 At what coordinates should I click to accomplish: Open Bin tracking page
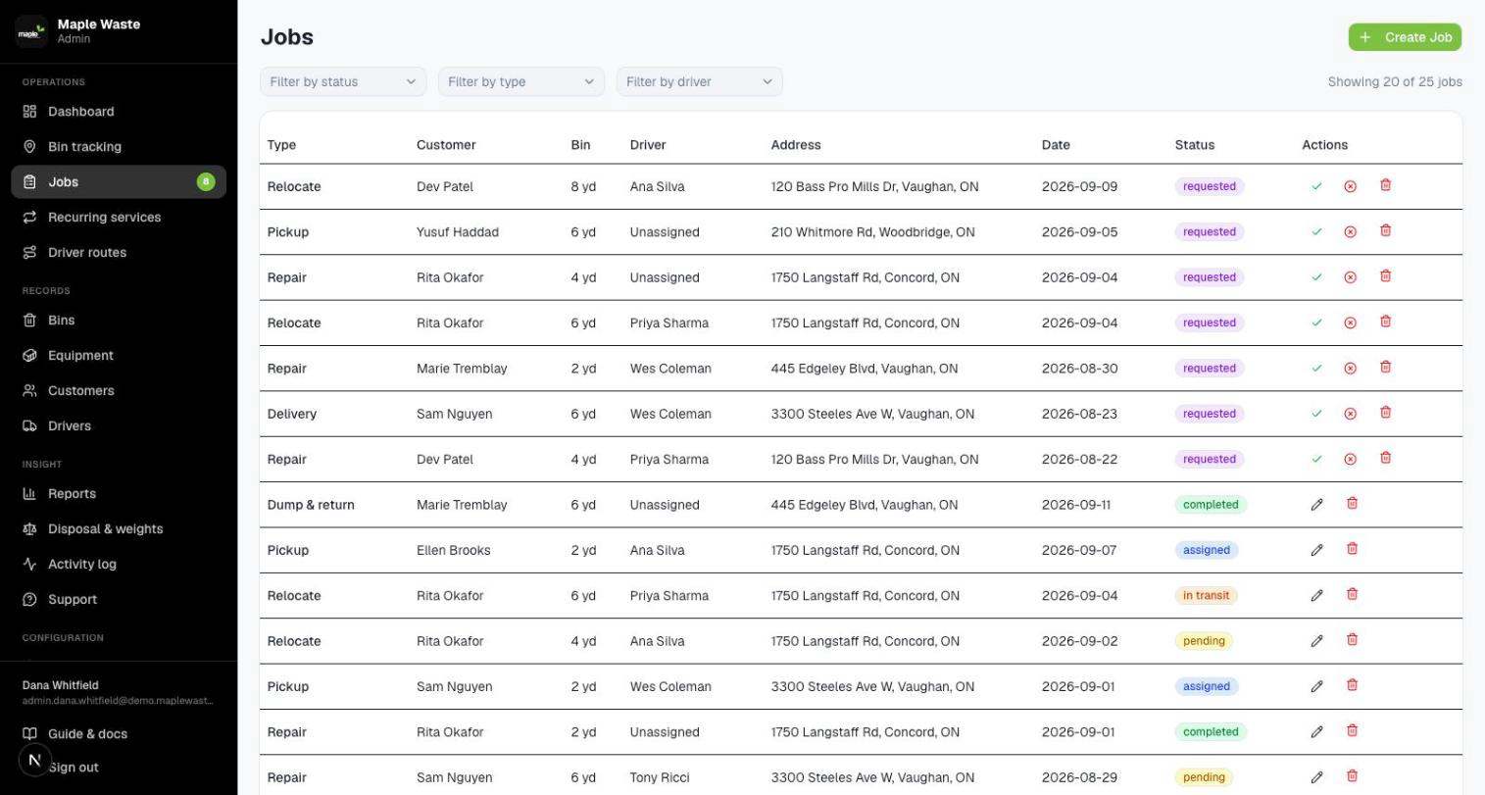[119, 147]
